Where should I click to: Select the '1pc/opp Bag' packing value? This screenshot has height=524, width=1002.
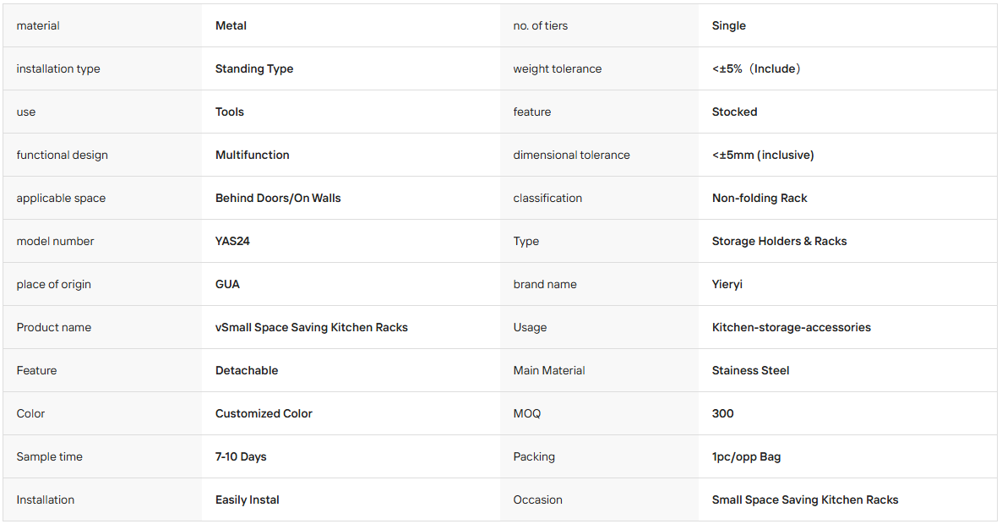pyautogui.click(x=746, y=457)
